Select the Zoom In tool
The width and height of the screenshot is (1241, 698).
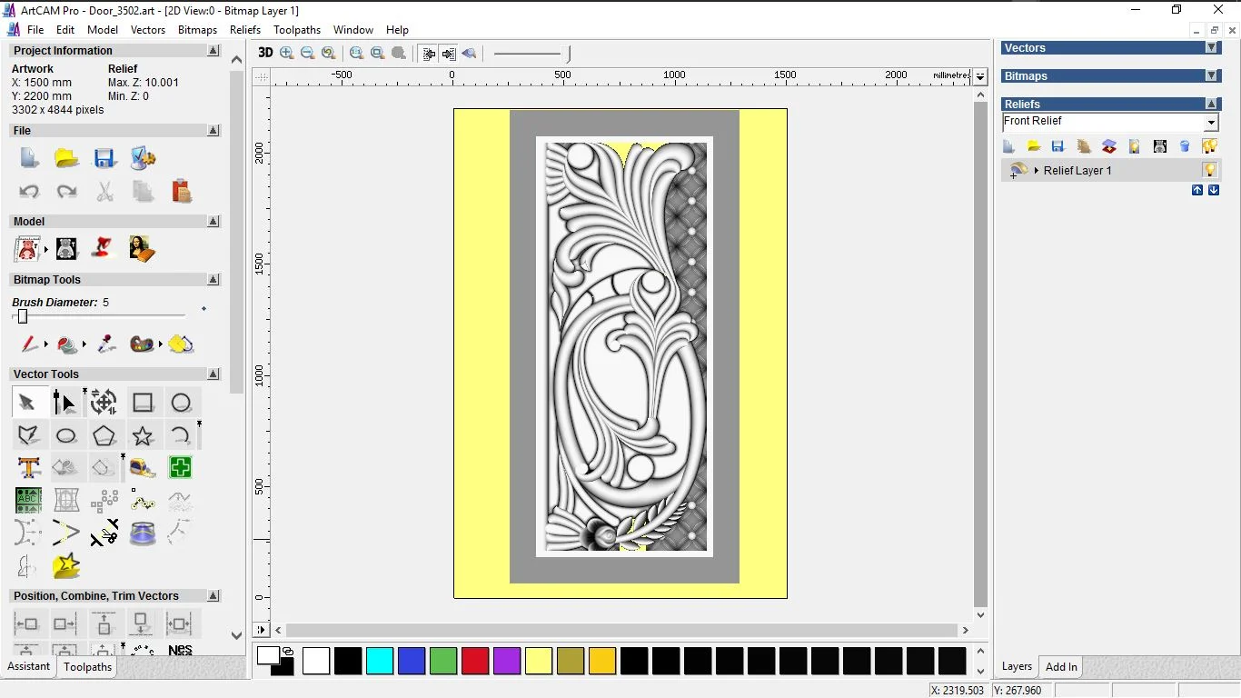click(286, 53)
